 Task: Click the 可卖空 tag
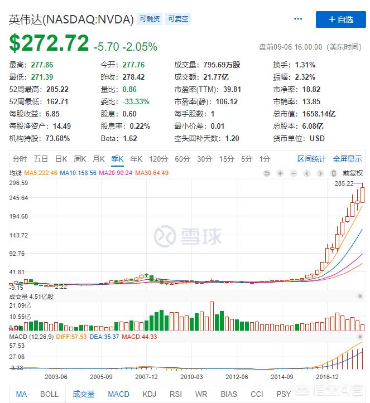tap(179, 20)
